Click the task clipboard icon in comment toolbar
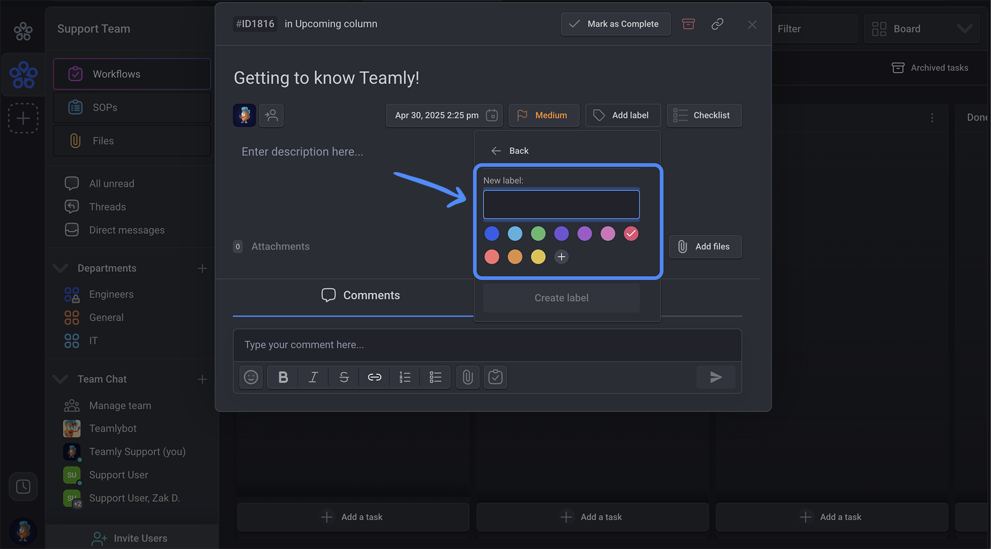This screenshot has width=991, height=549. (x=495, y=377)
